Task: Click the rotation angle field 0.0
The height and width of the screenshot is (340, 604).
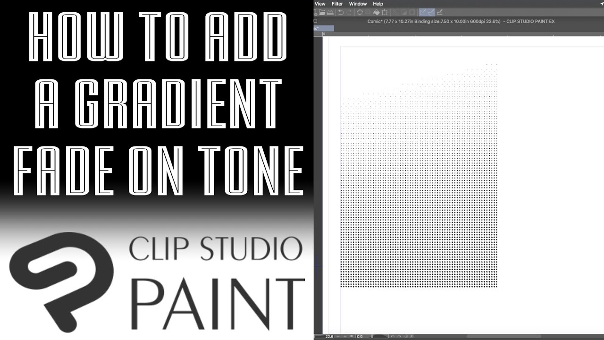Action: point(363,336)
